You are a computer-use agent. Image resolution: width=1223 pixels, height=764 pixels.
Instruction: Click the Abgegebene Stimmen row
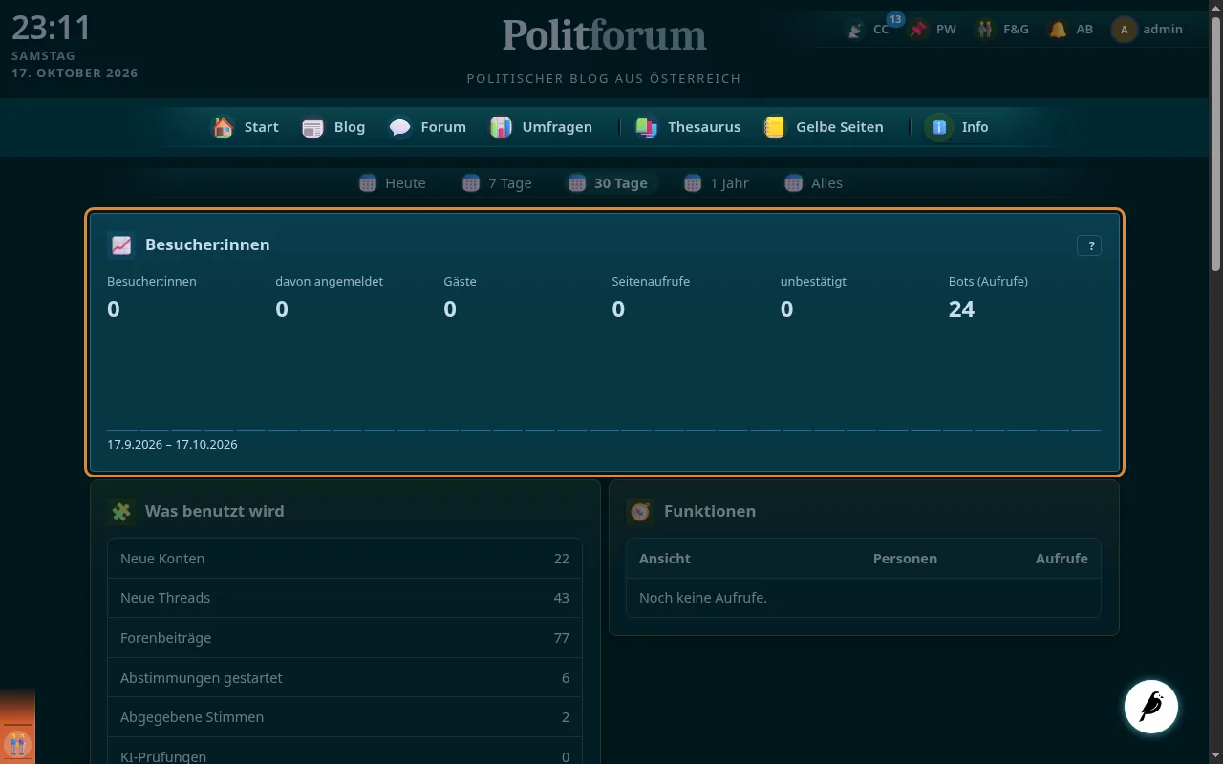point(345,717)
